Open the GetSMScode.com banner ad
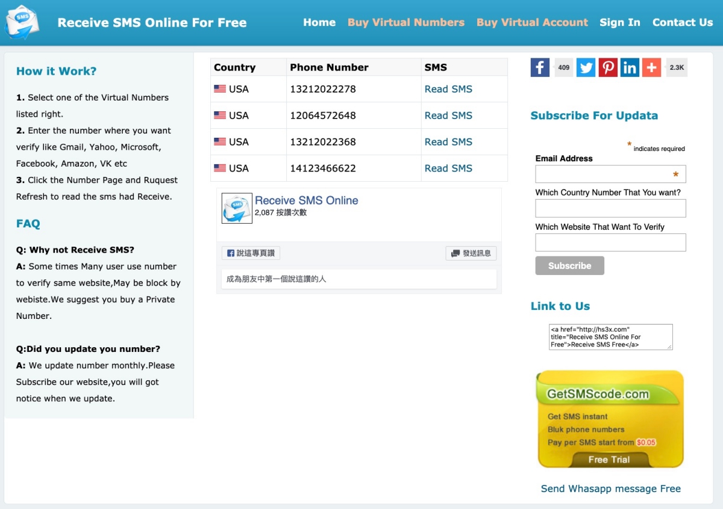Image resolution: width=723 pixels, height=509 pixels. [x=610, y=419]
